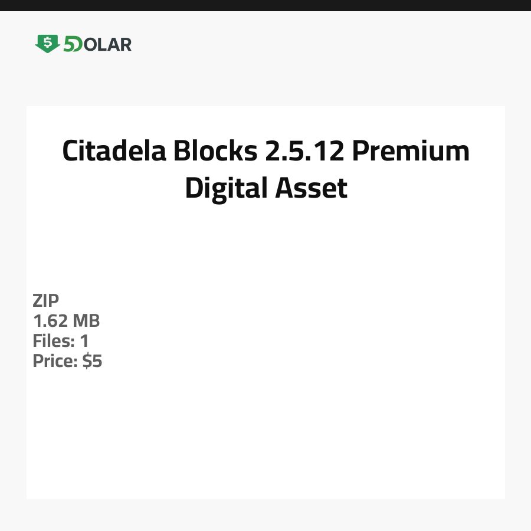Click the $5 price amount
Viewport: 531px width, 531px height.
tap(93, 361)
